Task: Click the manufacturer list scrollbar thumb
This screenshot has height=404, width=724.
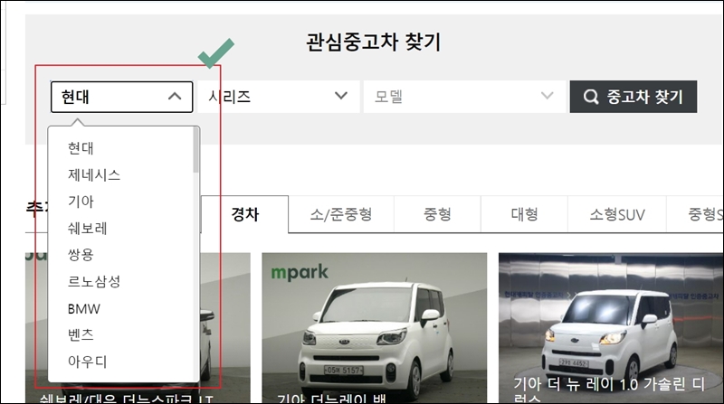Action: tap(195, 150)
